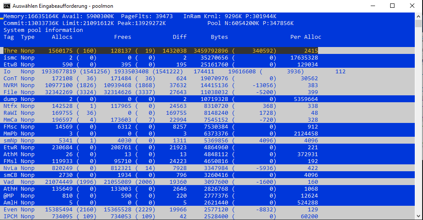Click the 'Tag' column header
This screenshot has height=220, width=423.
point(9,37)
